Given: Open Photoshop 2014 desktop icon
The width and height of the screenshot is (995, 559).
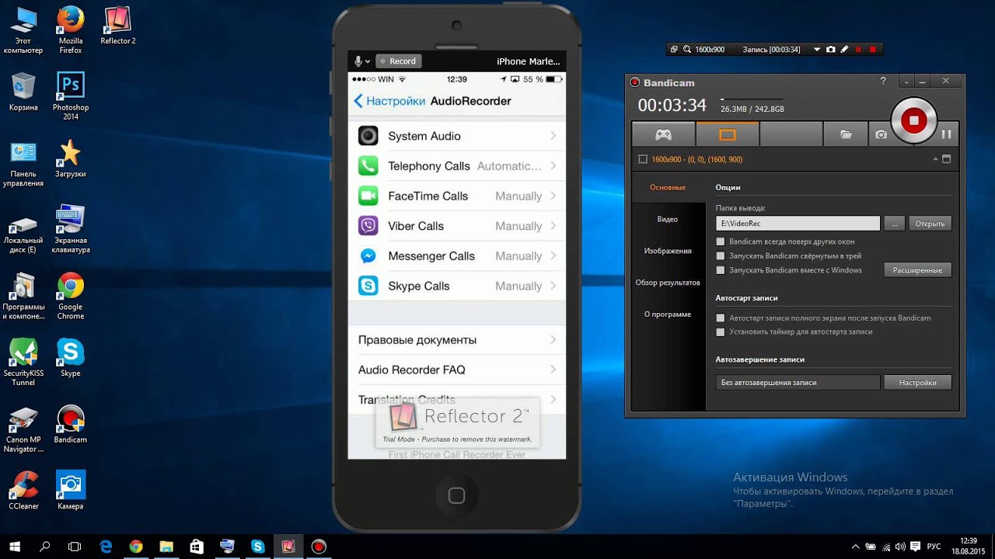Looking at the screenshot, I should pyautogui.click(x=71, y=96).
